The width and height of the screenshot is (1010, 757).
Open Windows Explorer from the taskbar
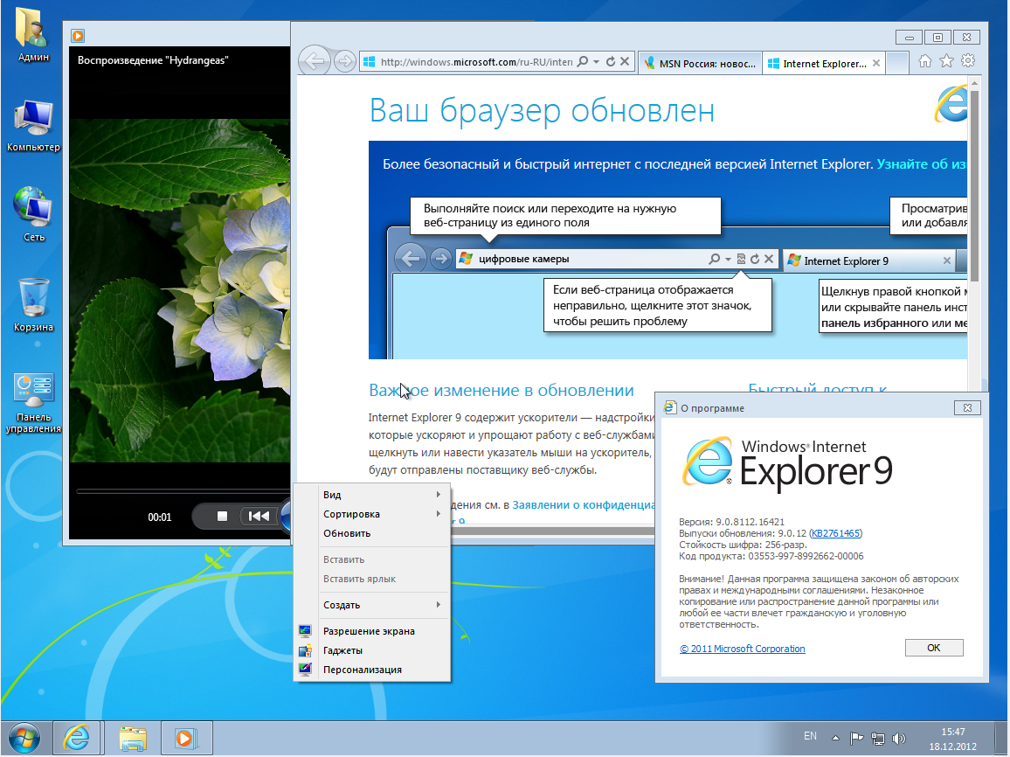[132, 739]
